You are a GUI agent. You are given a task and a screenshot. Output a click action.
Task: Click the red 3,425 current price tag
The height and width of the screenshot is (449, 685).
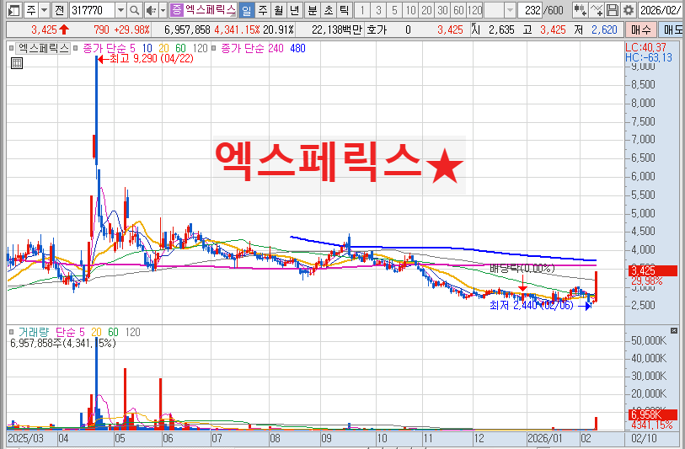[653, 270]
